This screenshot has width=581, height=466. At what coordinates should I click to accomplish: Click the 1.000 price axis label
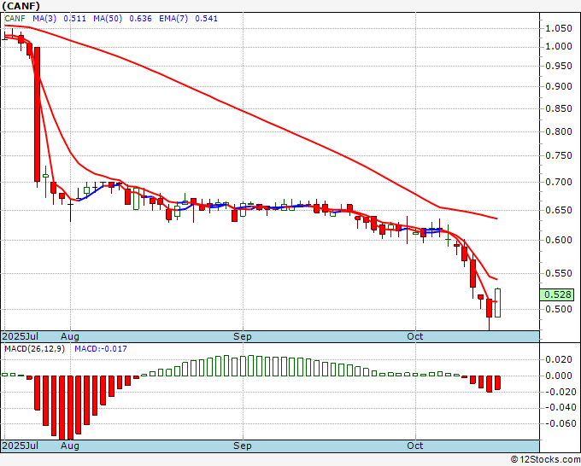[x=559, y=46]
